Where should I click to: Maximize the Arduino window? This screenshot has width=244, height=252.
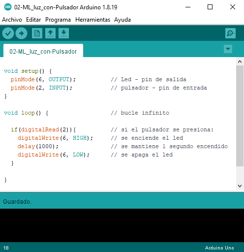[210, 7]
